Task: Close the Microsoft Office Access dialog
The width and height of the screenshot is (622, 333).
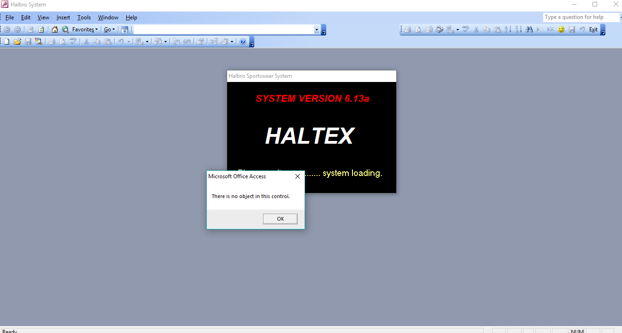Action: (297, 176)
